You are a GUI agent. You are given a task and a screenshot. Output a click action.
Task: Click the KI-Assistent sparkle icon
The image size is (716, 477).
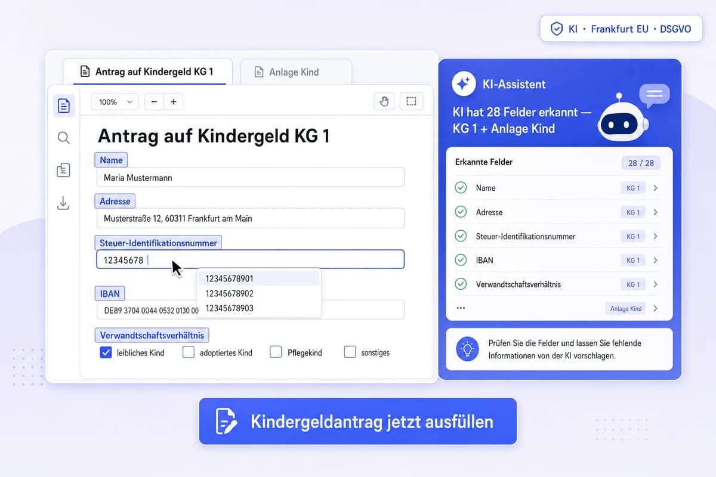(x=464, y=84)
